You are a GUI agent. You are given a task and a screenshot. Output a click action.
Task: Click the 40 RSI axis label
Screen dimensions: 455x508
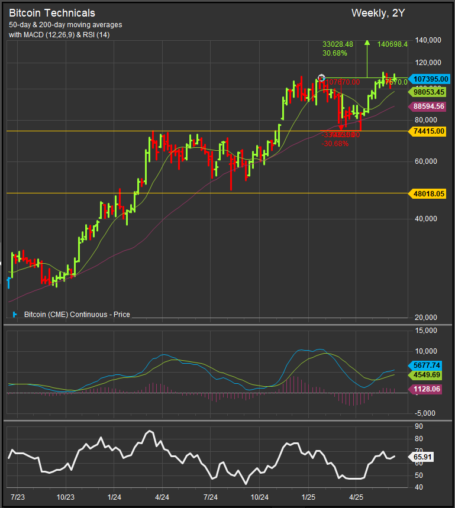tap(419, 487)
